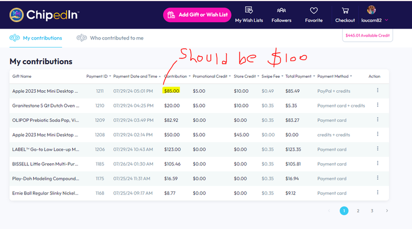
Task: Sort by Payment ID column
Action: [99, 76]
